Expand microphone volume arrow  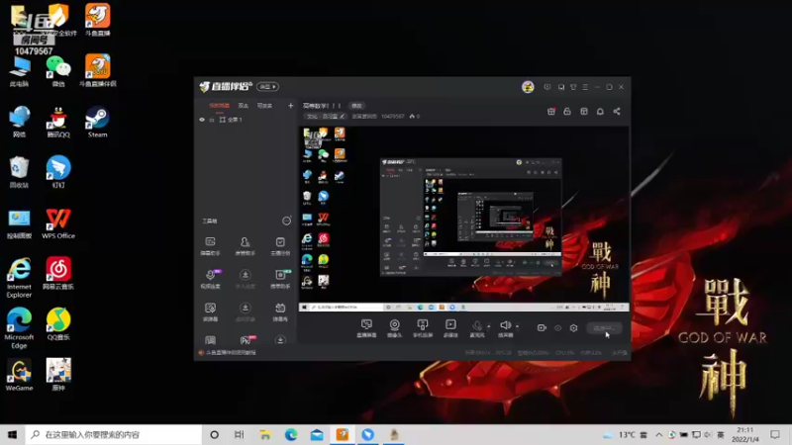pyautogui.click(x=488, y=326)
